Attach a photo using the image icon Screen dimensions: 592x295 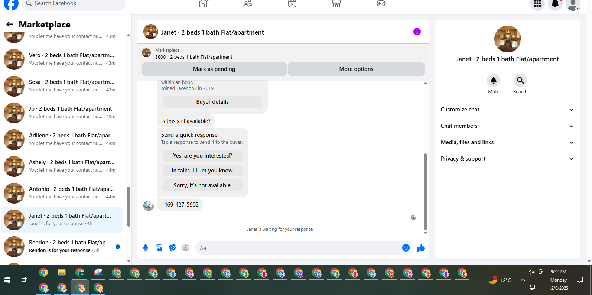(x=159, y=248)
